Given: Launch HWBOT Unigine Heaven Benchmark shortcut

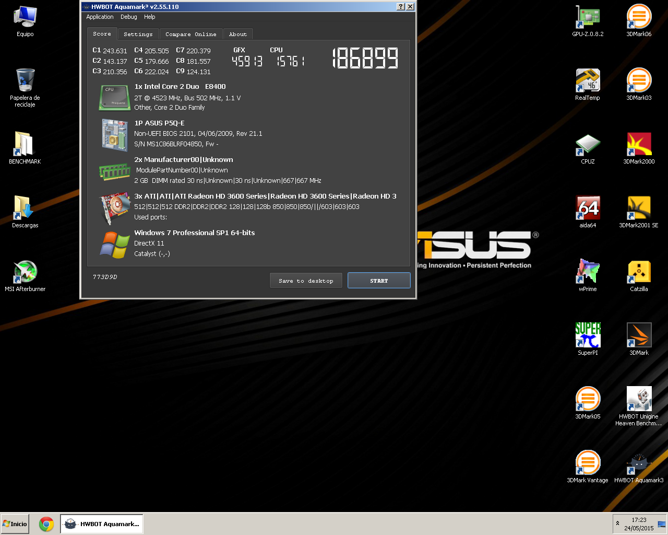Looking at the screenshot, I should click(639, 406).
